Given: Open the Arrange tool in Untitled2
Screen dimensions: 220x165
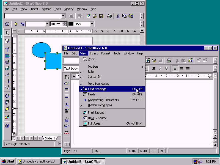Looking at the screenshot, I should tap(7, 109).
